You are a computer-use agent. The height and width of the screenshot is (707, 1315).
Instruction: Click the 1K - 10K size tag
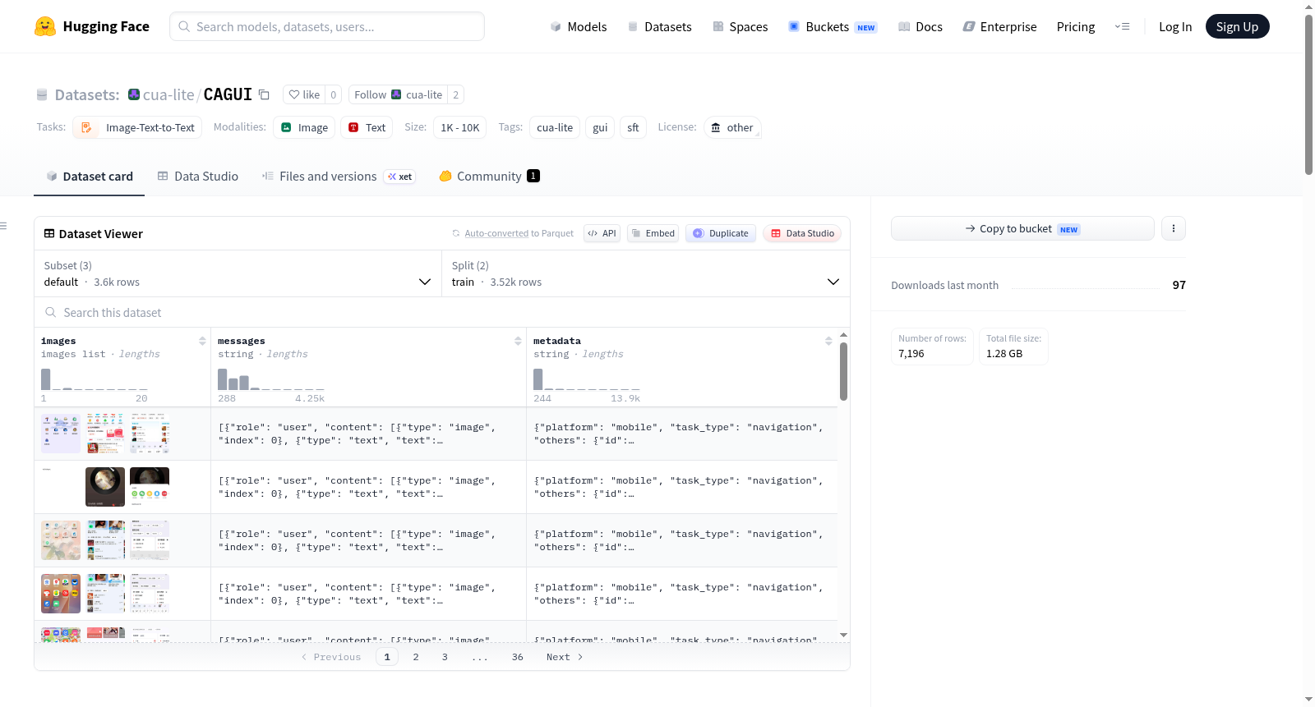click(x=459, y=127)
